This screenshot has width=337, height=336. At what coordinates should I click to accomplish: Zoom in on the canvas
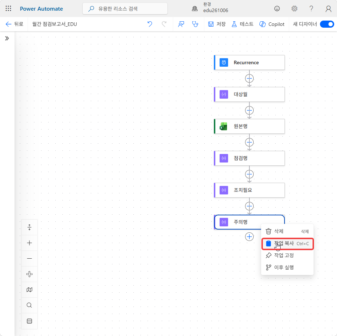pyautogui.click(x=29, y=243)
